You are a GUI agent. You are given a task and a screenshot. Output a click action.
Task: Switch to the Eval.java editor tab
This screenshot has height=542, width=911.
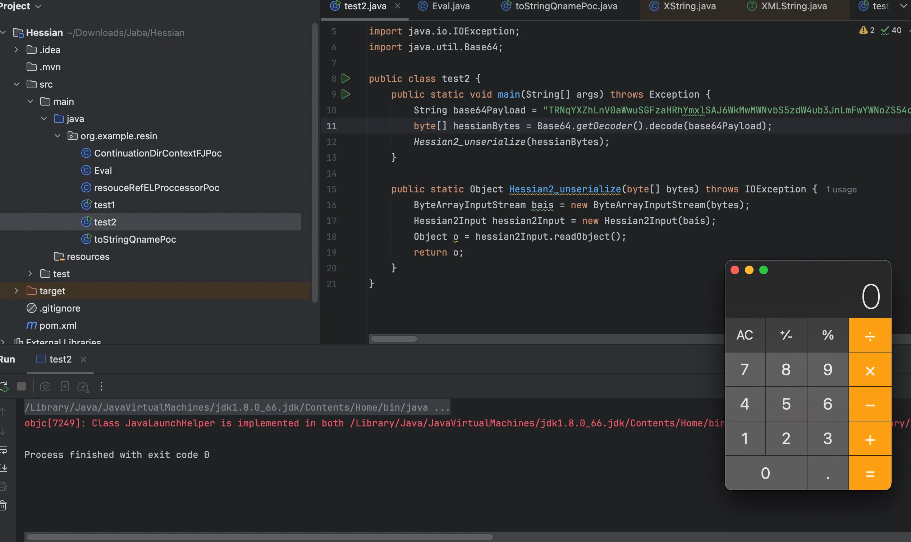[x=450, y=6]
